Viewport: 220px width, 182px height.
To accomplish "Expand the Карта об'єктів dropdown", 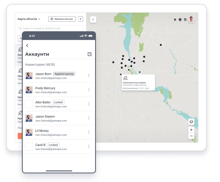I will tap(29, 19).
